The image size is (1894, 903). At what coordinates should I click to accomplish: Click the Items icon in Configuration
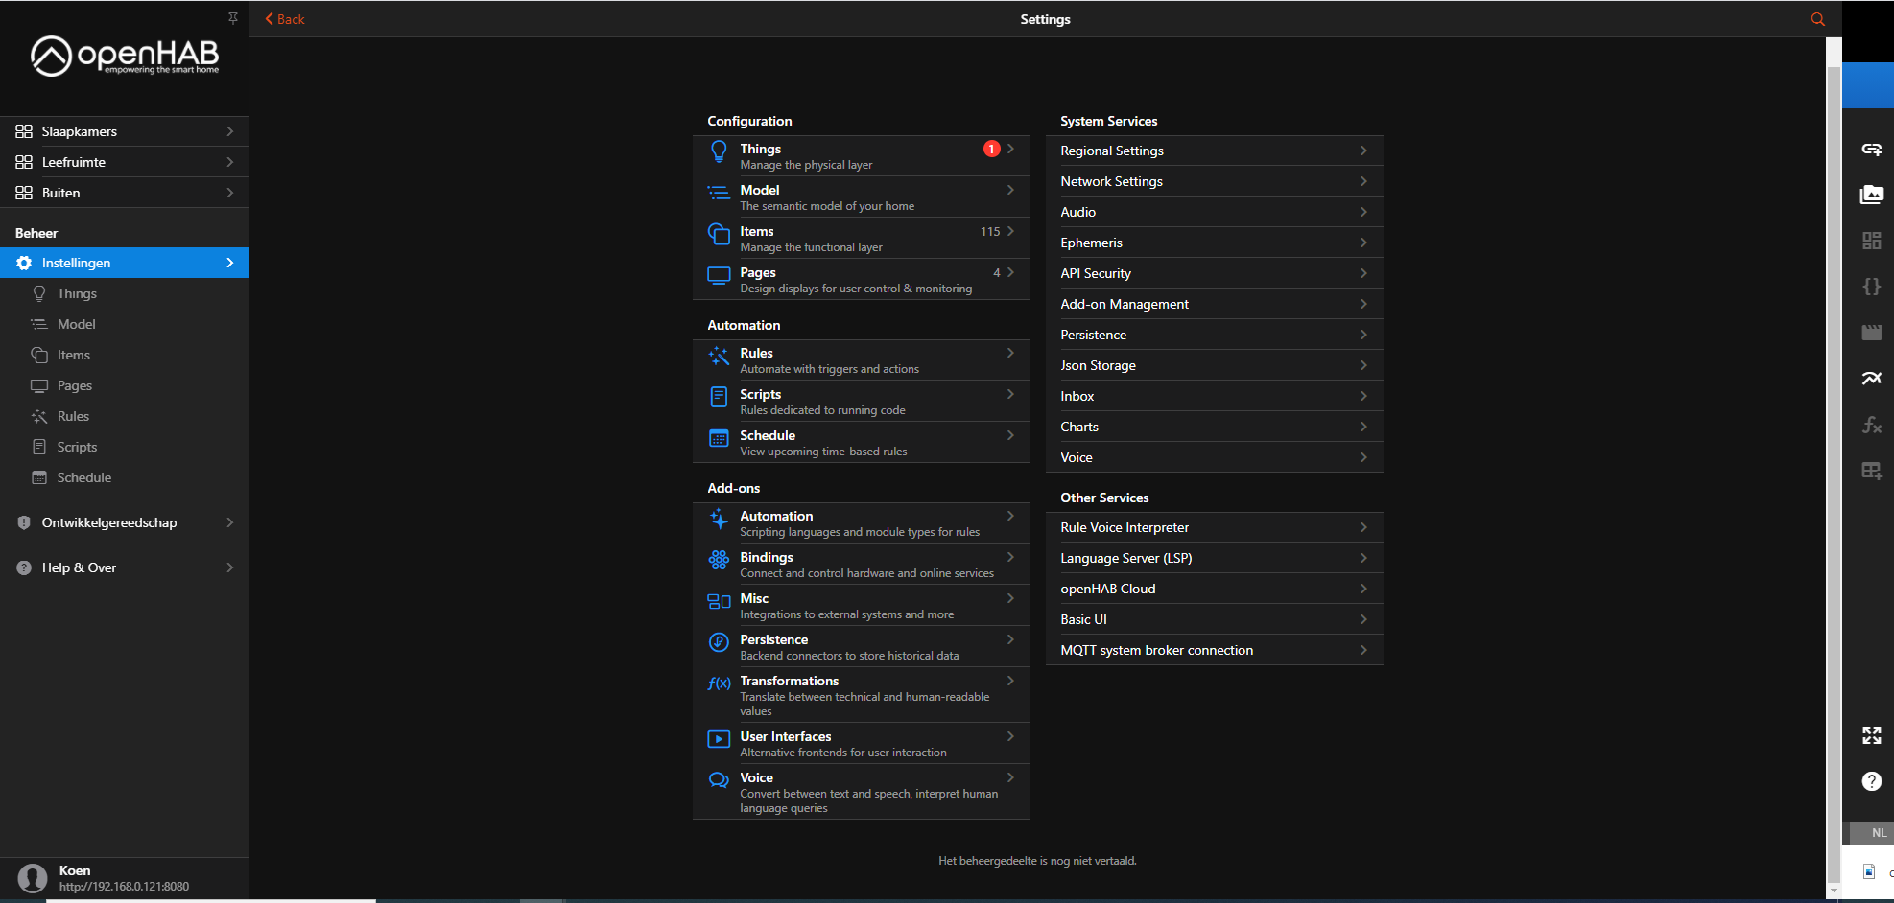(719, 234)
